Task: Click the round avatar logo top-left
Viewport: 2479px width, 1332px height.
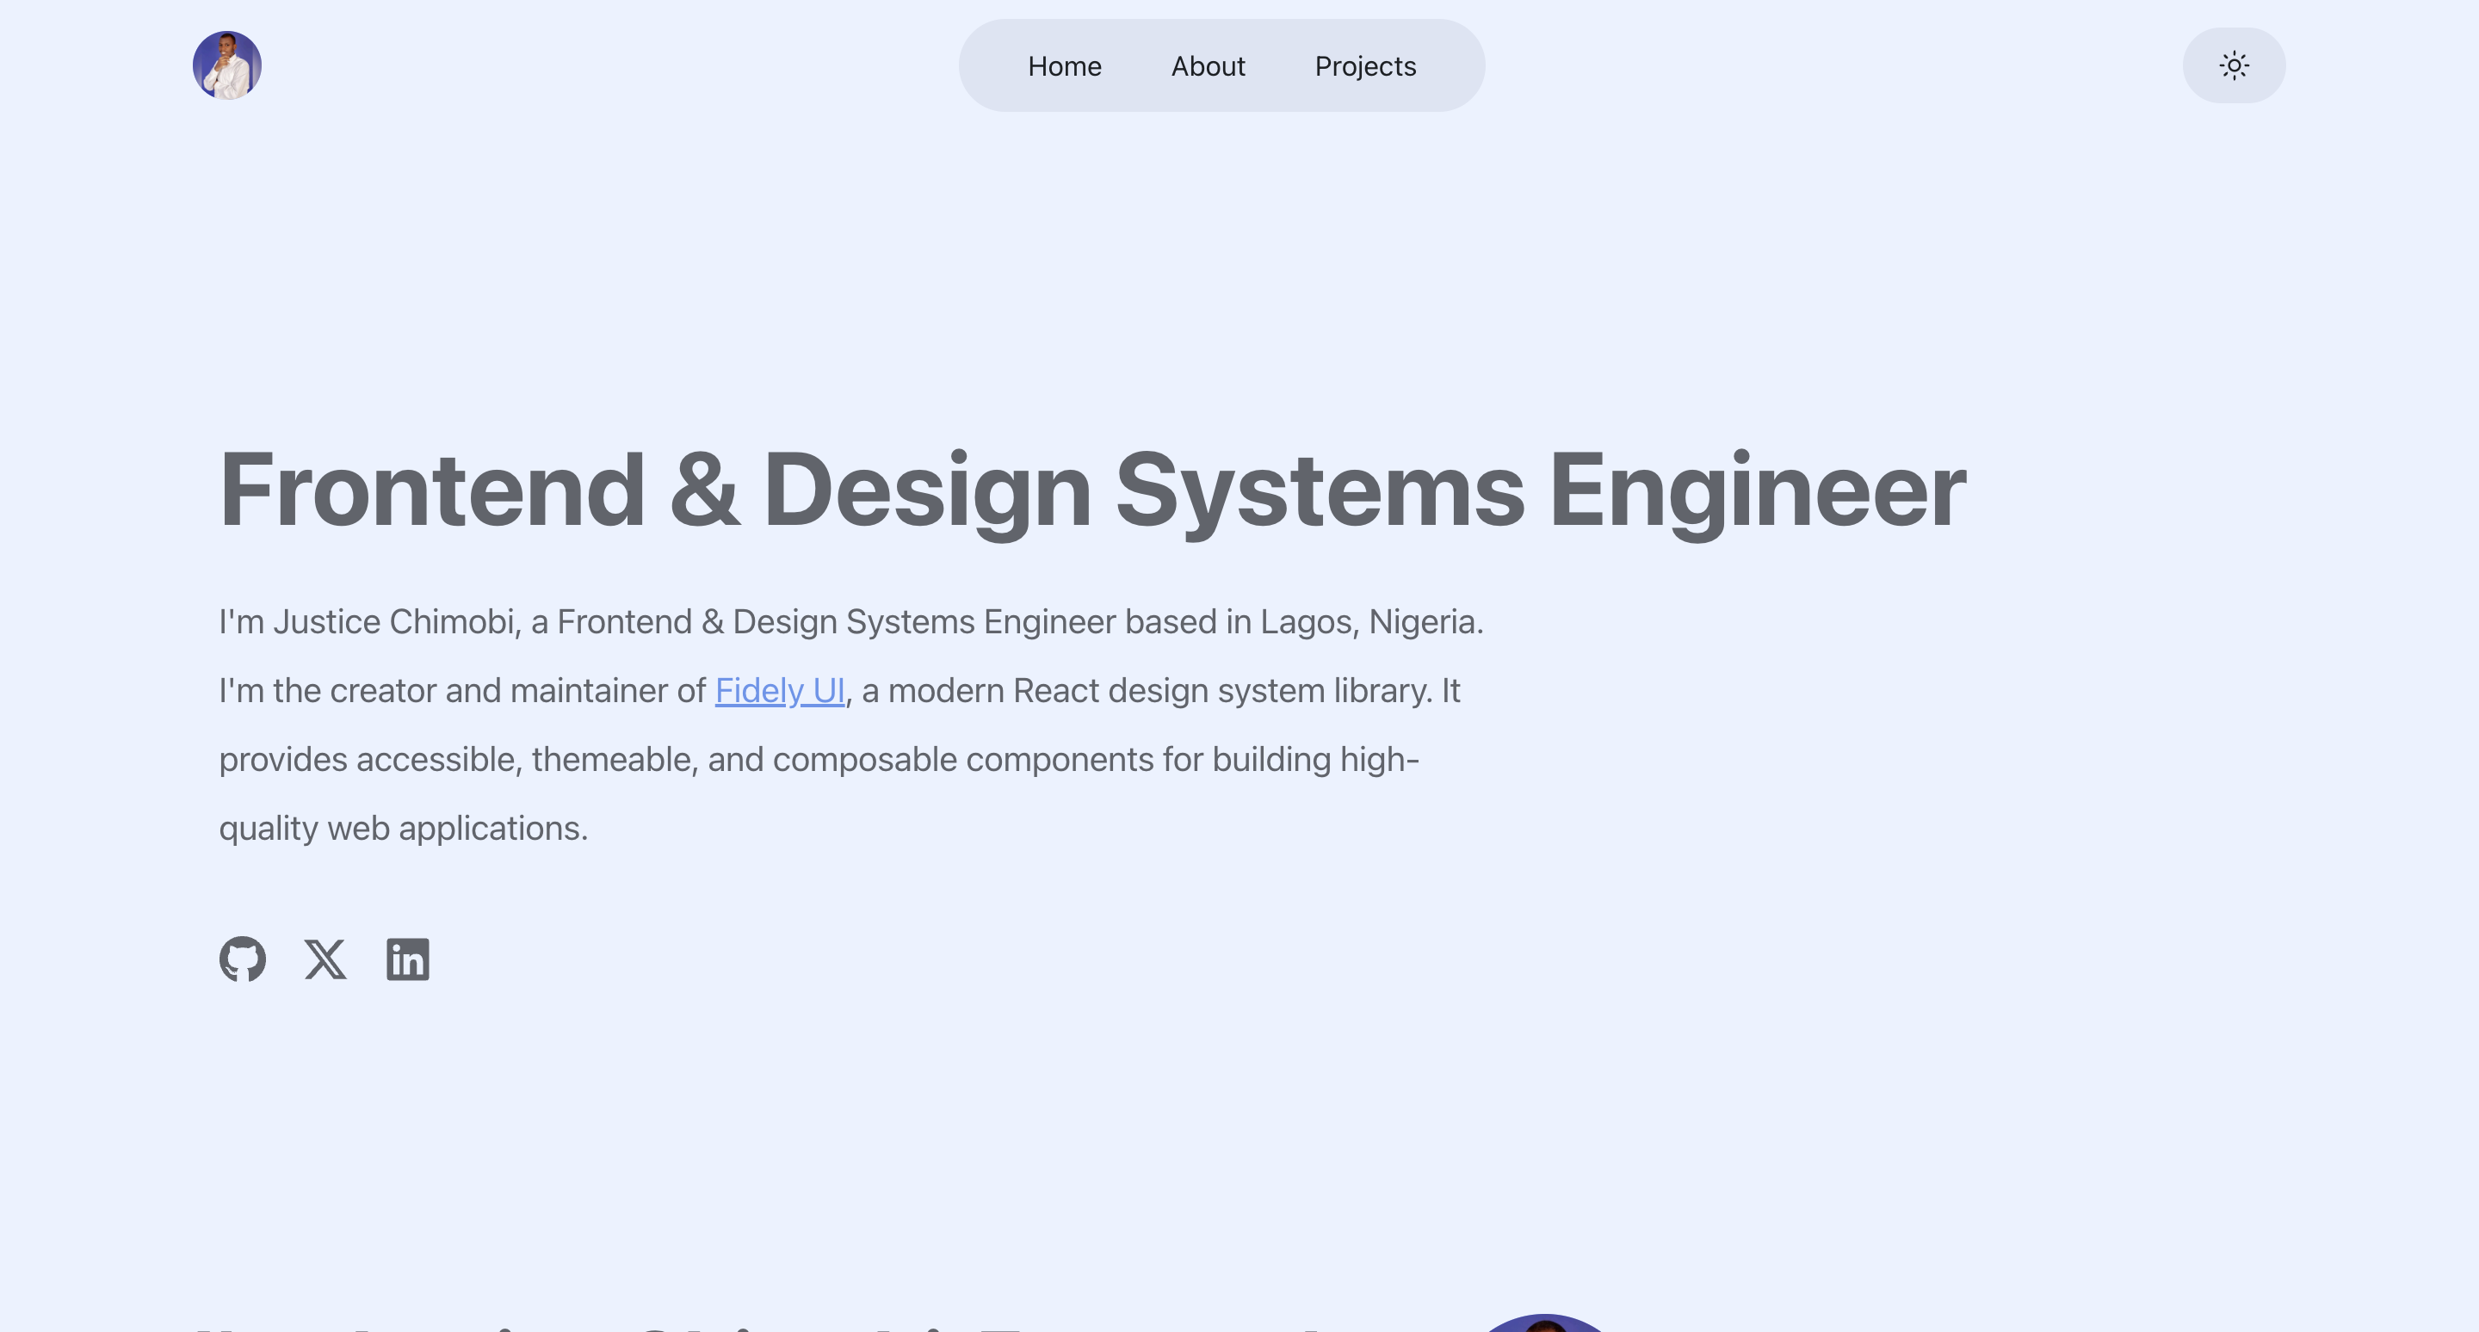Action: tap(227, 65)
